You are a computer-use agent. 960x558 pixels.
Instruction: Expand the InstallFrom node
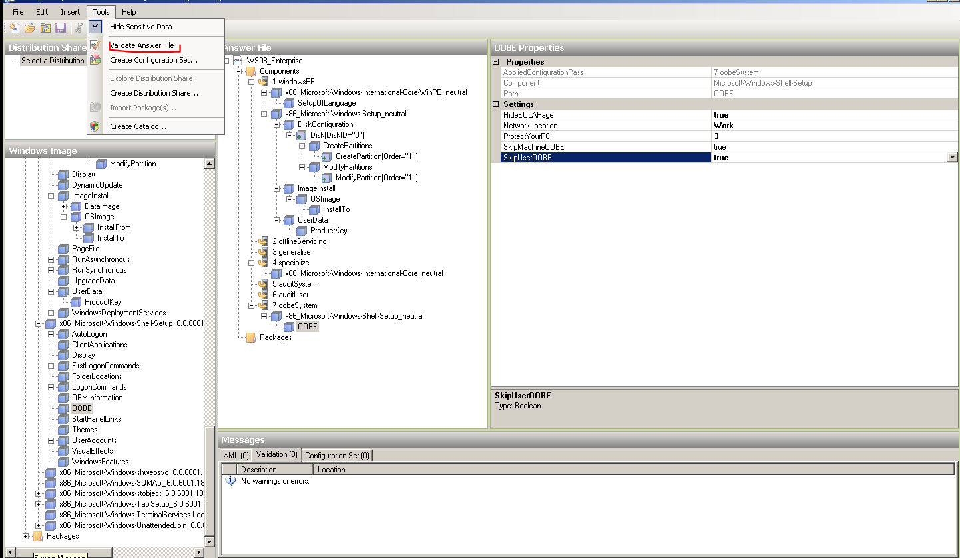(77, 227)
